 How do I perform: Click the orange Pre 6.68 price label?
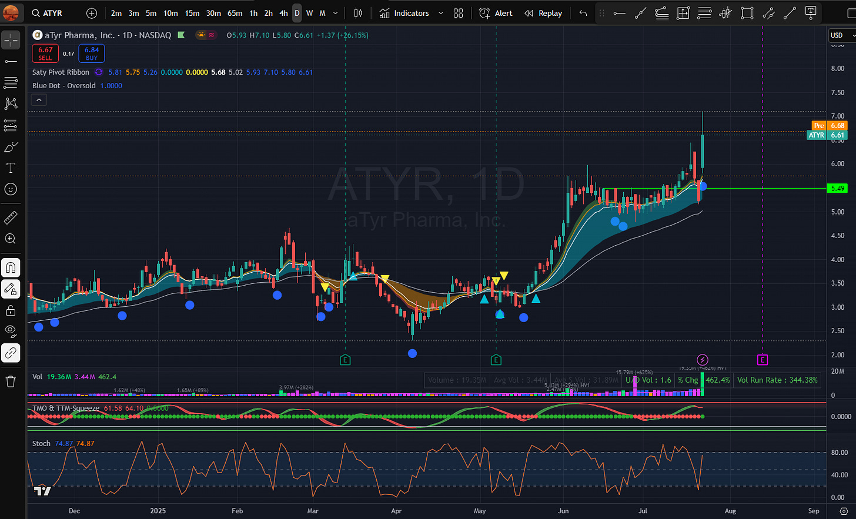(x=830, y=125)
